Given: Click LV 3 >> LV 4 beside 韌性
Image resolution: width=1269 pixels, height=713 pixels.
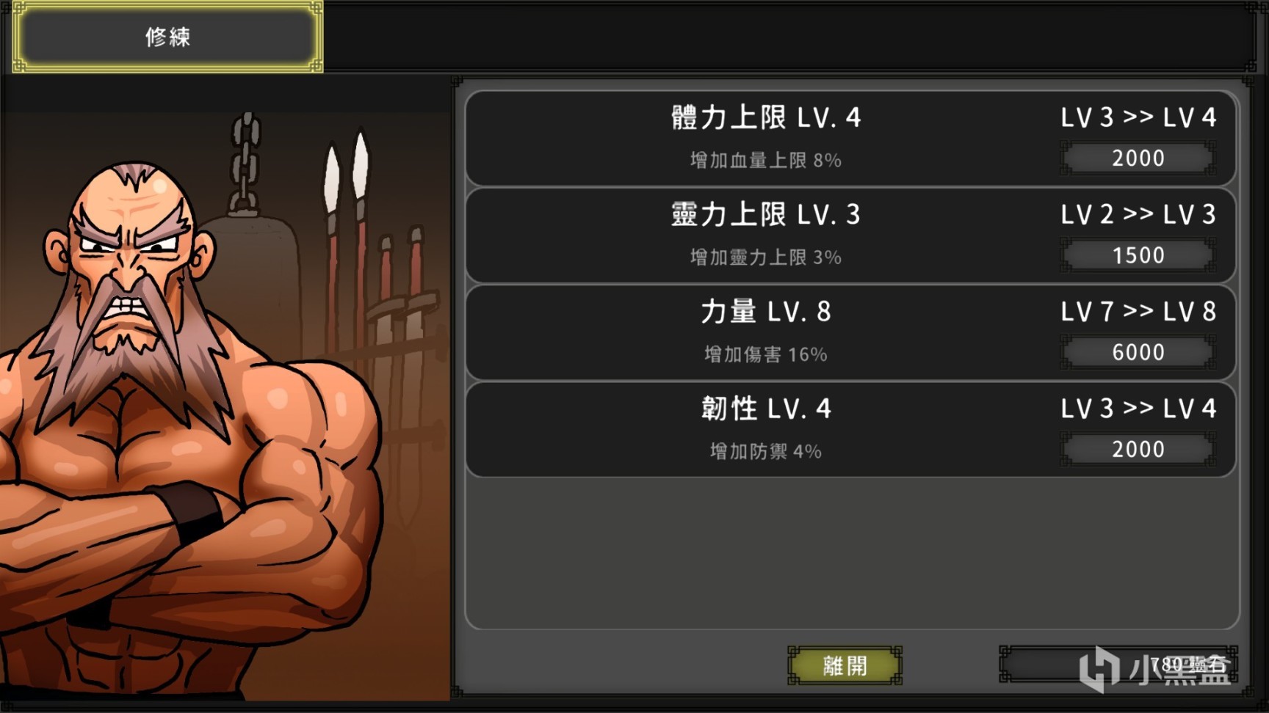Looking at the screenshot, I should [x=1138, y=409].
